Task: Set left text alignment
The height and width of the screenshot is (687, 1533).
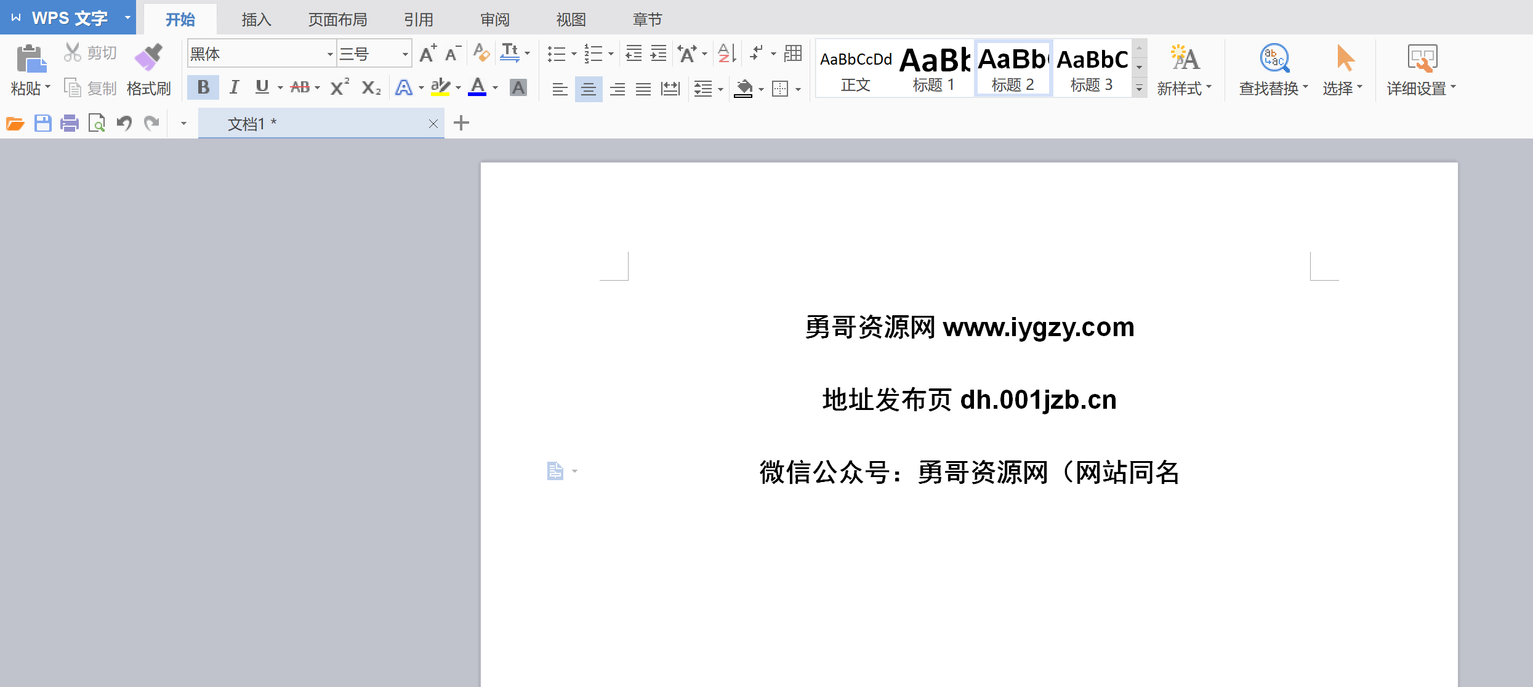Action: tap(560, 89)
